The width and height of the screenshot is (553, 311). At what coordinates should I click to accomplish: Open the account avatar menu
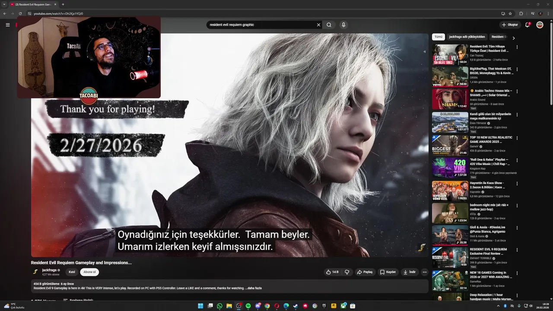[x=540, y=25]
